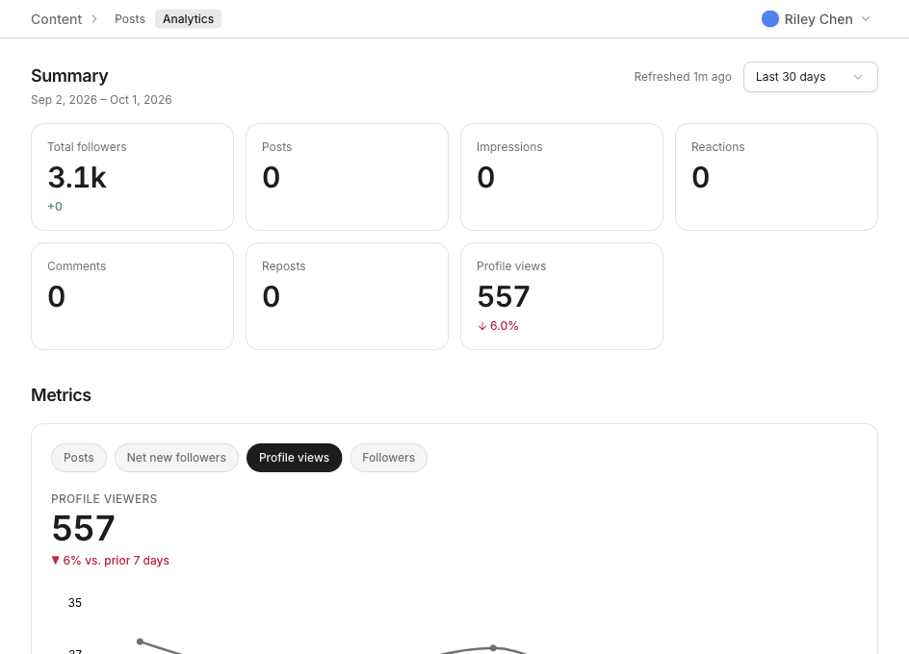Select the Followers metric pill
This screenshot has height=654, width=909.
click(388, 458)
